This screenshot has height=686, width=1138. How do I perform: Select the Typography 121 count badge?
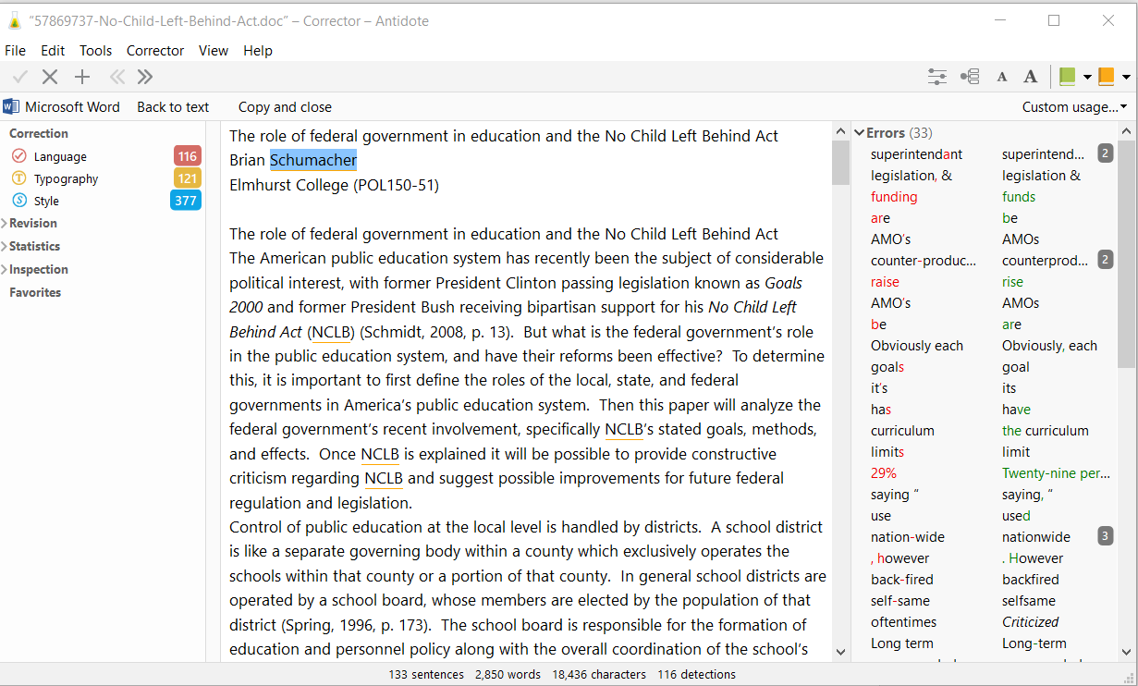[x=188, y=178]
